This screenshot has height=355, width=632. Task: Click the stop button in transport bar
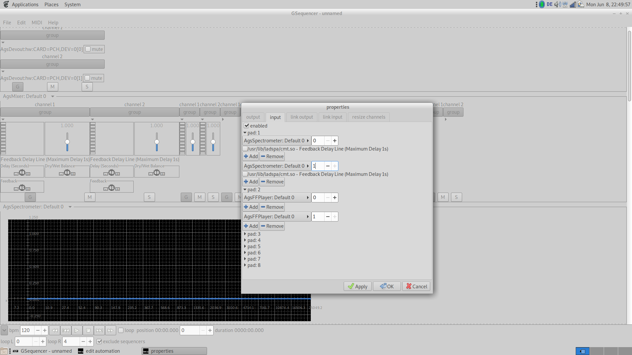coord(88,330)
